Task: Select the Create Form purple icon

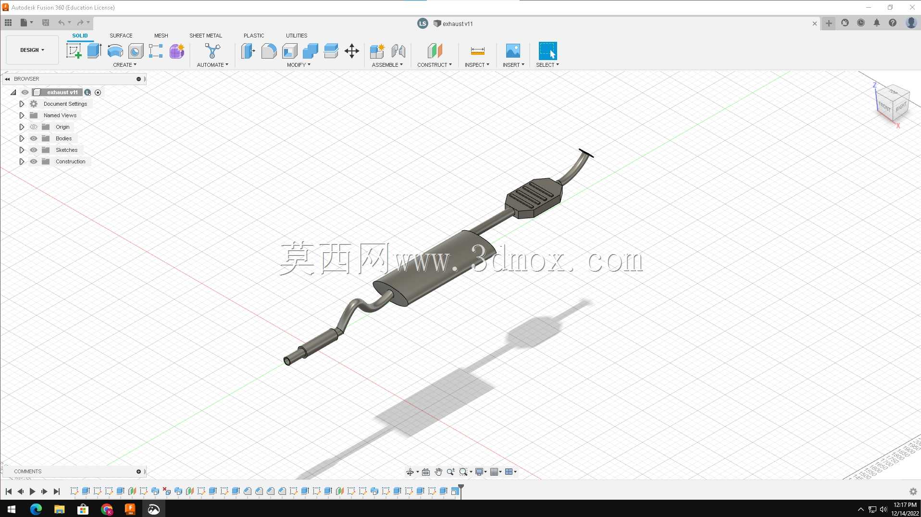Action: coord(176,51)
